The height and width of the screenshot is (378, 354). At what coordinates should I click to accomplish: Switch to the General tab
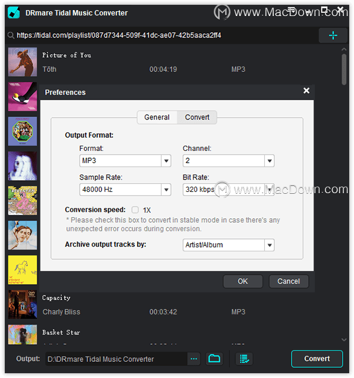click(x=157, y=117)
